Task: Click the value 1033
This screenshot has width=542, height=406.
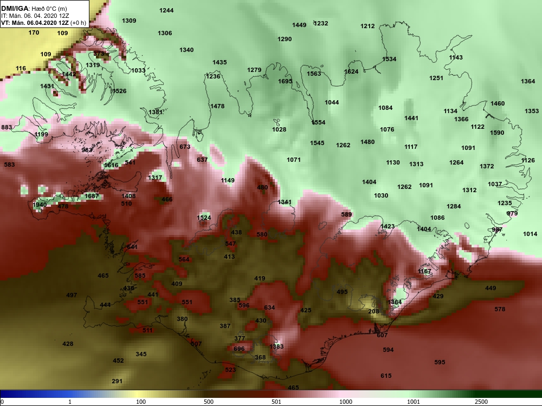Action: pyautogui.click(x=138, y=70)
